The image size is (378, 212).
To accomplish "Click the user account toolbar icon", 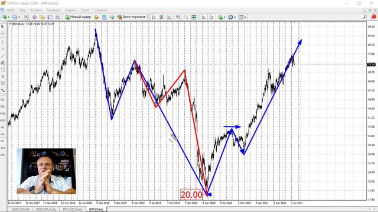I will coord(104,17).
